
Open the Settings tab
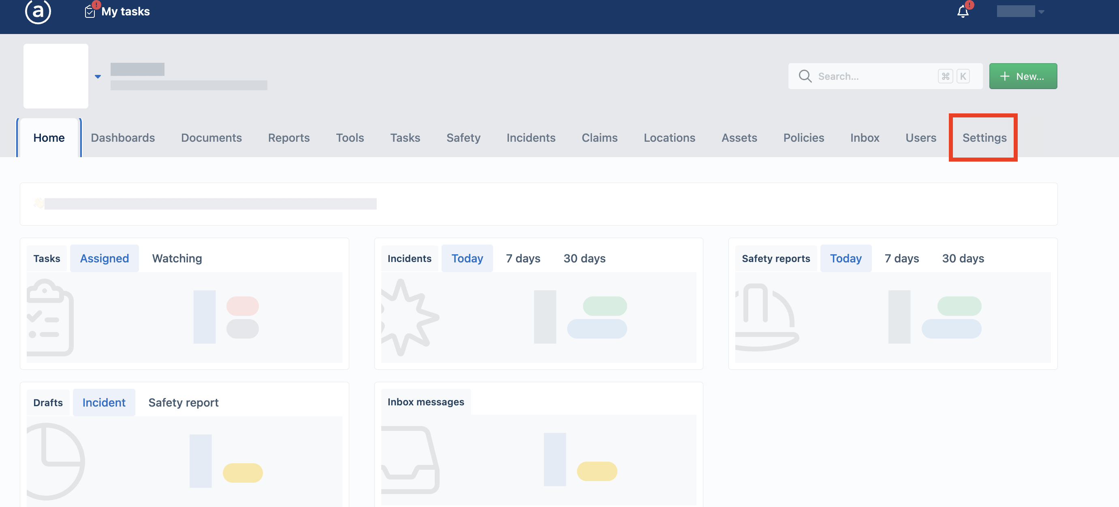point(984,138)
